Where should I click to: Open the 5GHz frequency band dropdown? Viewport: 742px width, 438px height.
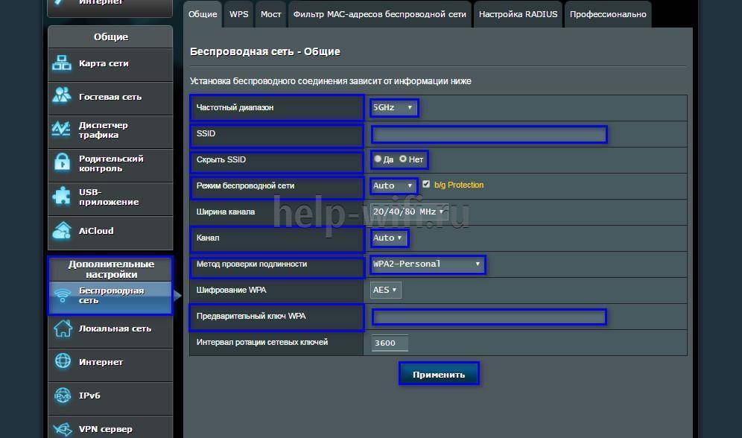pos(393,108)
